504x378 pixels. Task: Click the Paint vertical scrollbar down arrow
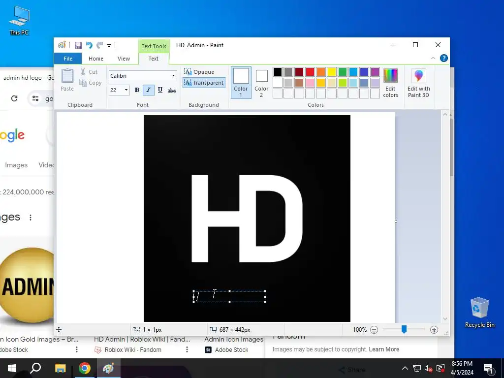coord(445,319)
